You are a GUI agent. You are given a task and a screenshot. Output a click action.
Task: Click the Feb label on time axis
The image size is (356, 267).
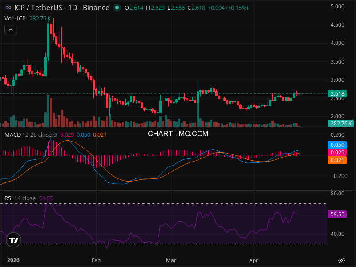coord(96,260)
